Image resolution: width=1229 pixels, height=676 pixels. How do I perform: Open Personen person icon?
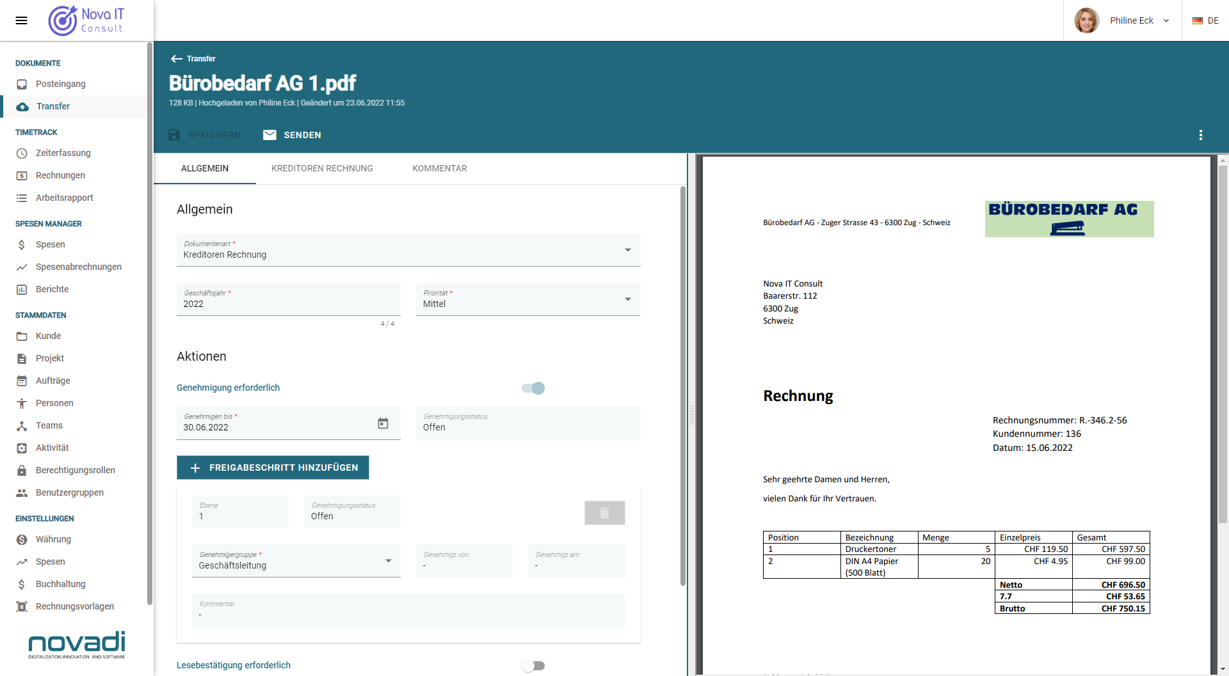(22, 404)
